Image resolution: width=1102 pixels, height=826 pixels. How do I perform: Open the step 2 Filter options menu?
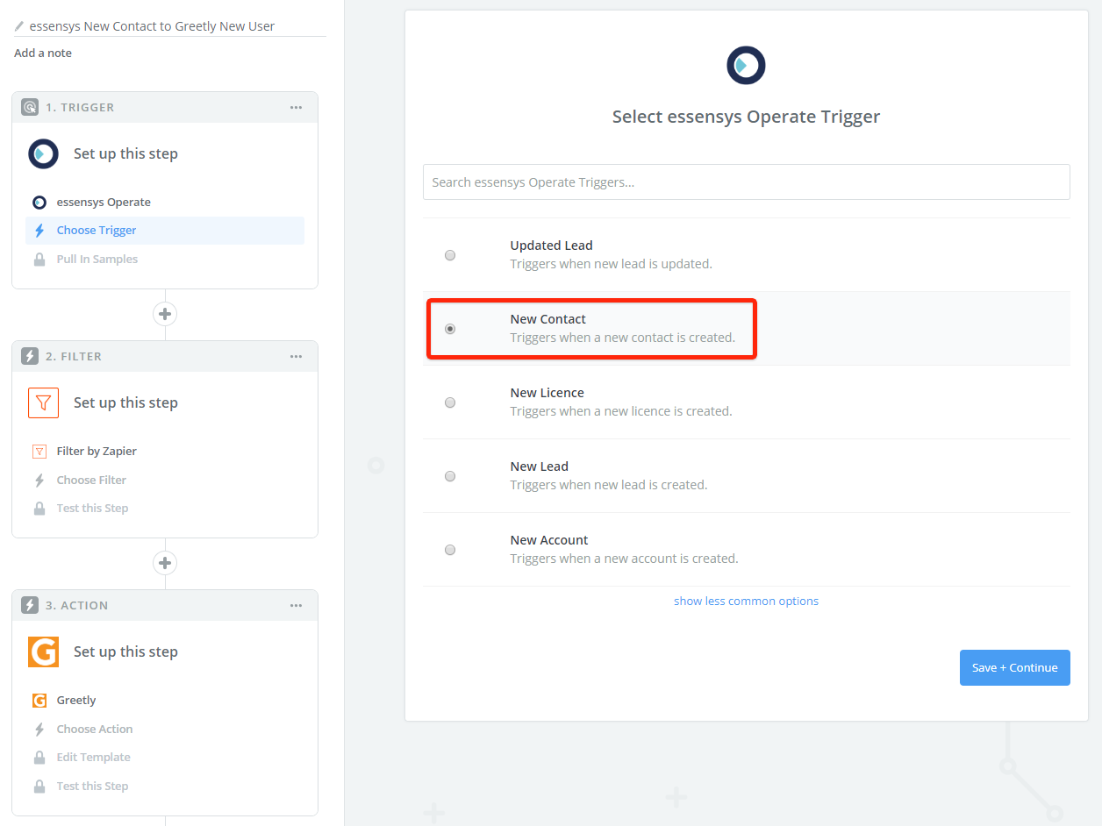click(x=297, y=356)
